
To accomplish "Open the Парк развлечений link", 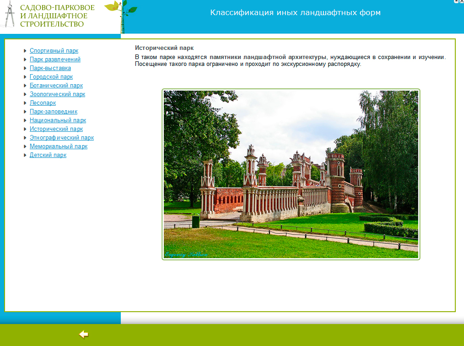I will 55,59.
